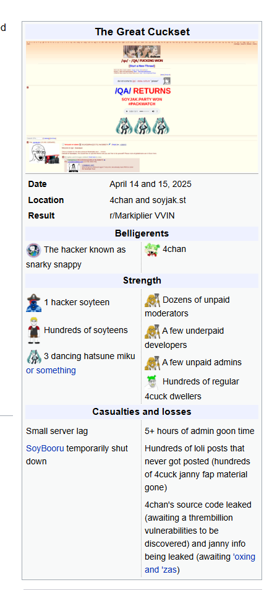Click the Belligerents section header
Viewport: 272px width, 590px height.
pos(142,233)
